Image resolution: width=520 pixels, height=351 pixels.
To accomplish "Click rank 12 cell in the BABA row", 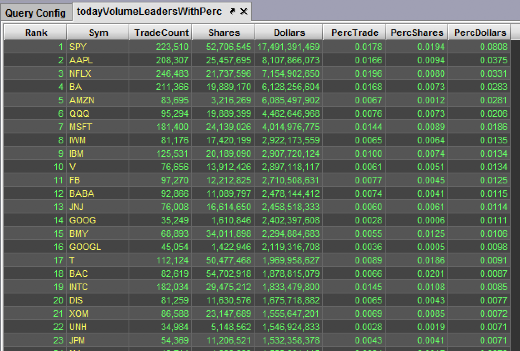I will pyautogui.click(x=36, y=193).
